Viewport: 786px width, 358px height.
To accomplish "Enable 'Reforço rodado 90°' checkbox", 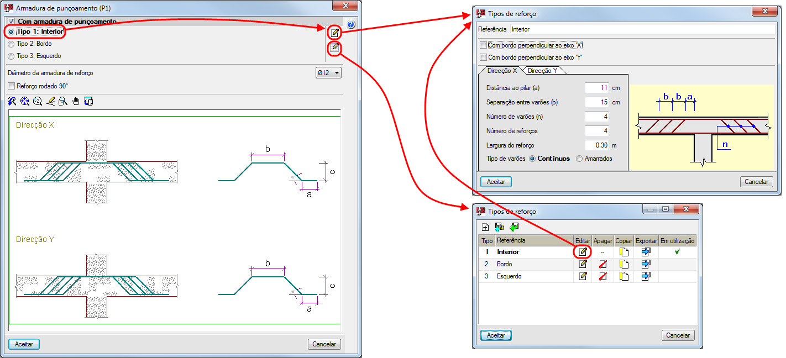I will 12,86.
